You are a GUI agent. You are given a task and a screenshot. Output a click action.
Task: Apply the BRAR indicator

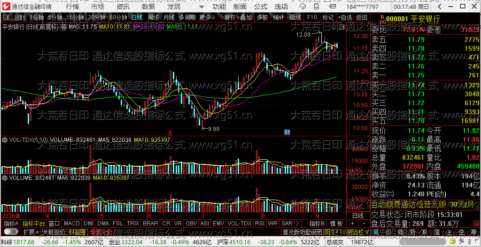[150, 224]
